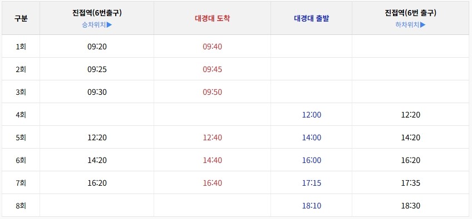The image size is (472, 219).
Task: Click the 12:00 departure time in 4회 row
Action: click(312, 115)
